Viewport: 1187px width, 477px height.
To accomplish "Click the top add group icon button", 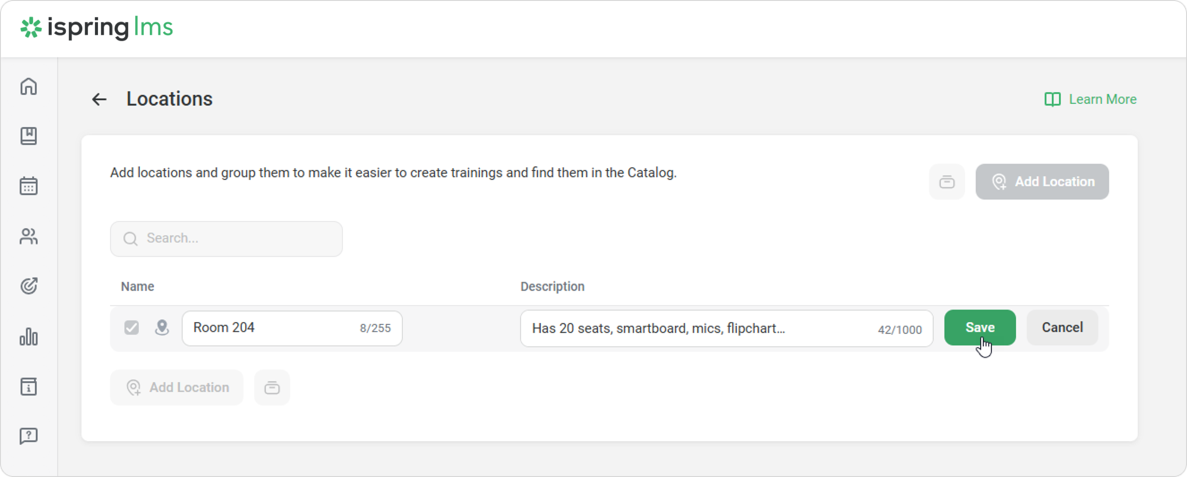I will 947,182.
